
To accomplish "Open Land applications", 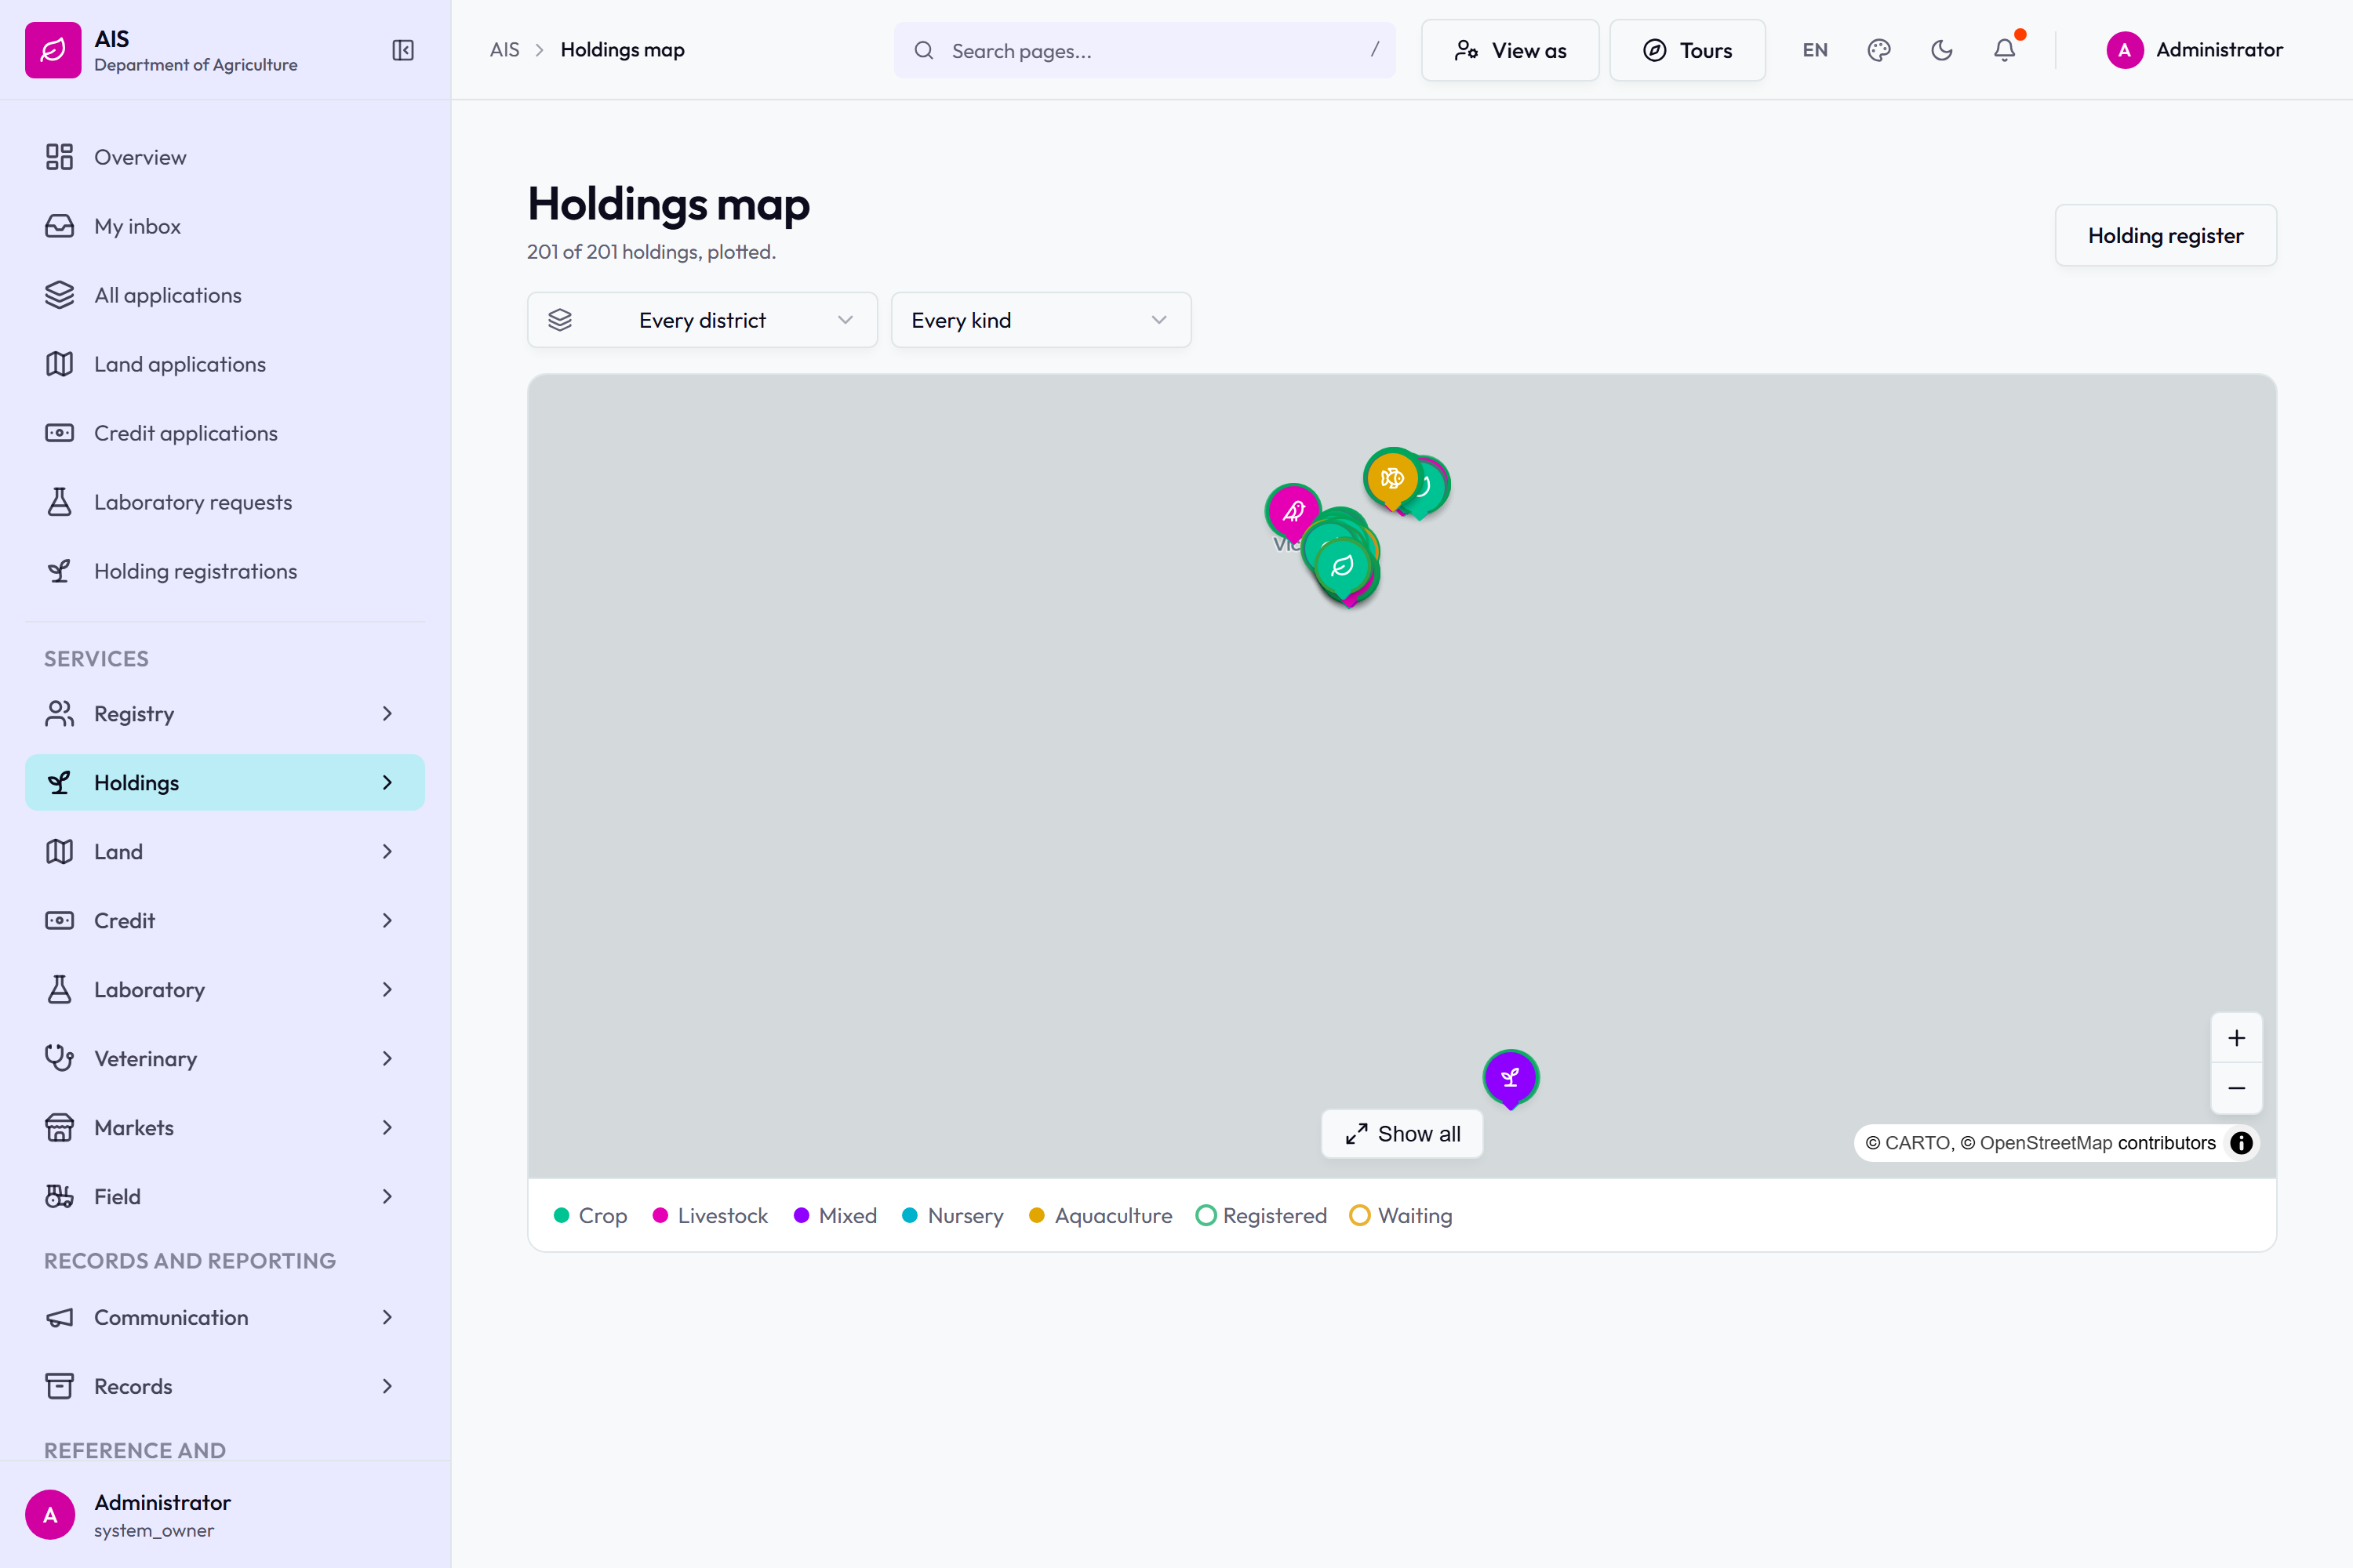I will coord(225,364).
